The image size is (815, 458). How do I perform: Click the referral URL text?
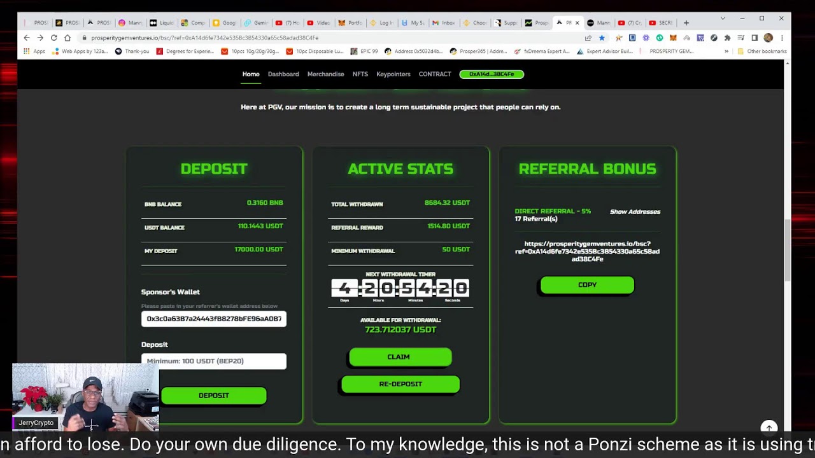tap(587, 251)
